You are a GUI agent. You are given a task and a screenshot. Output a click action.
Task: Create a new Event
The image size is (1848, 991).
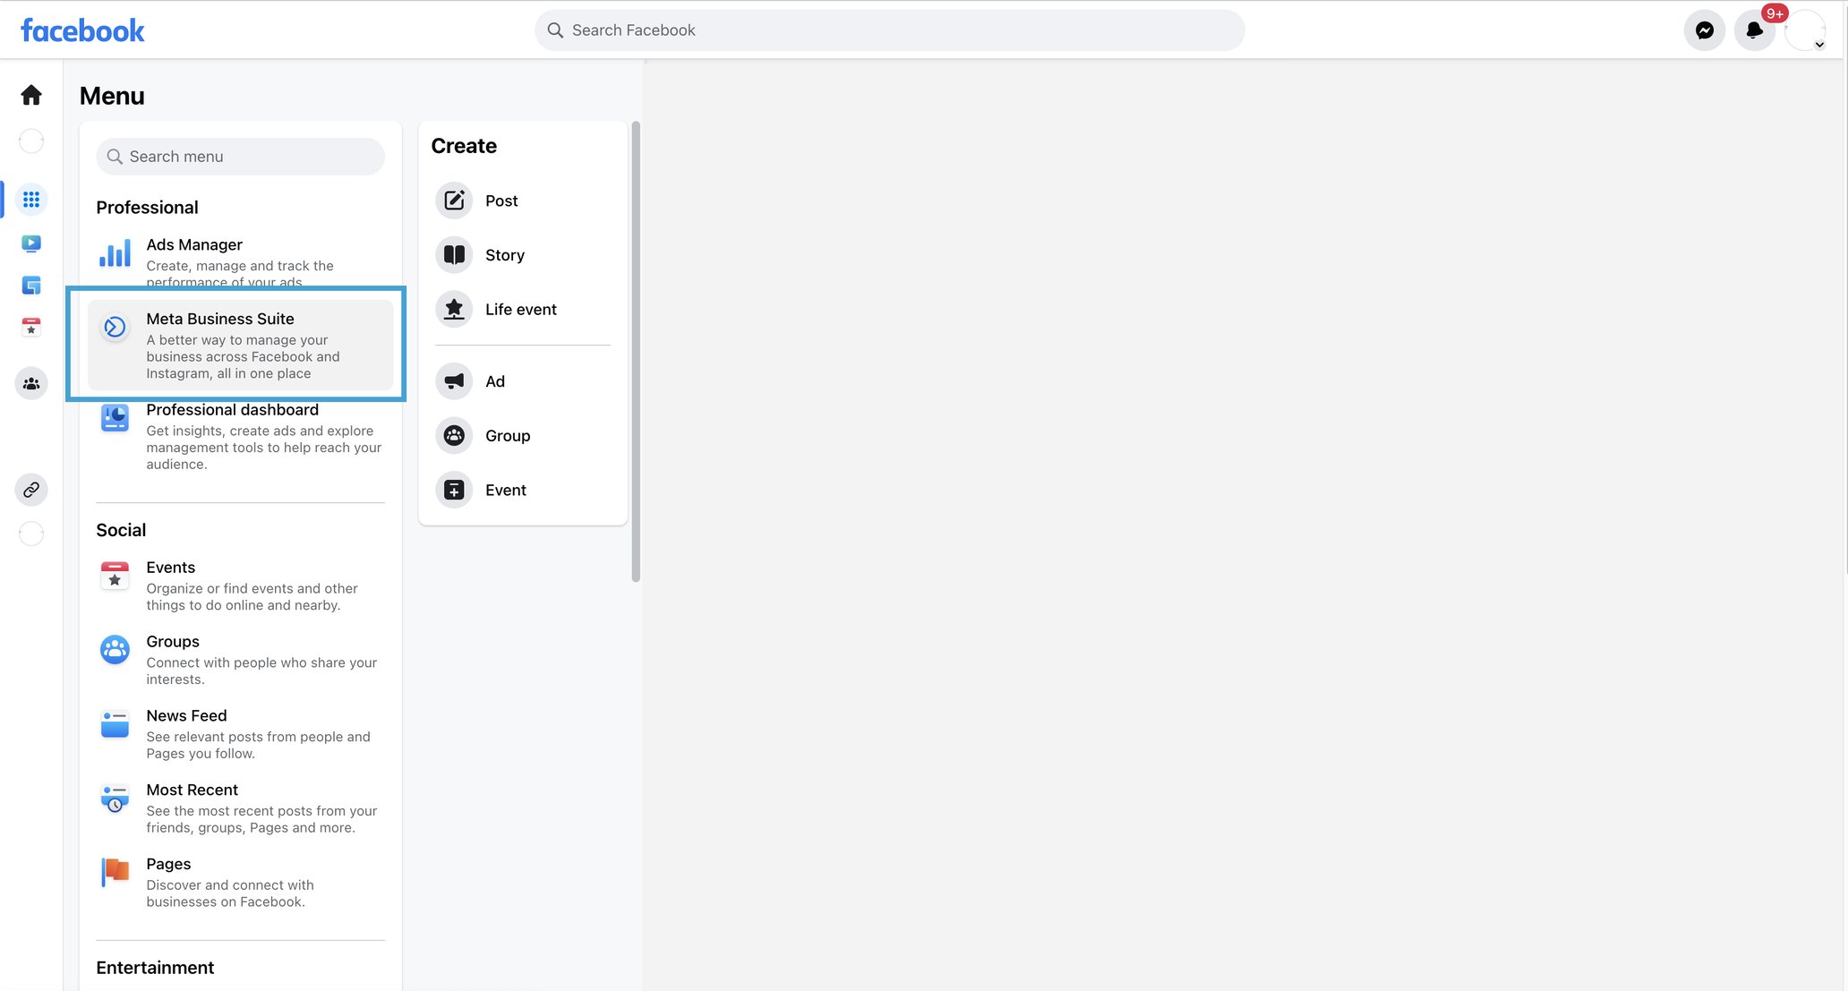pyautogui.click(x=505, y=490)
